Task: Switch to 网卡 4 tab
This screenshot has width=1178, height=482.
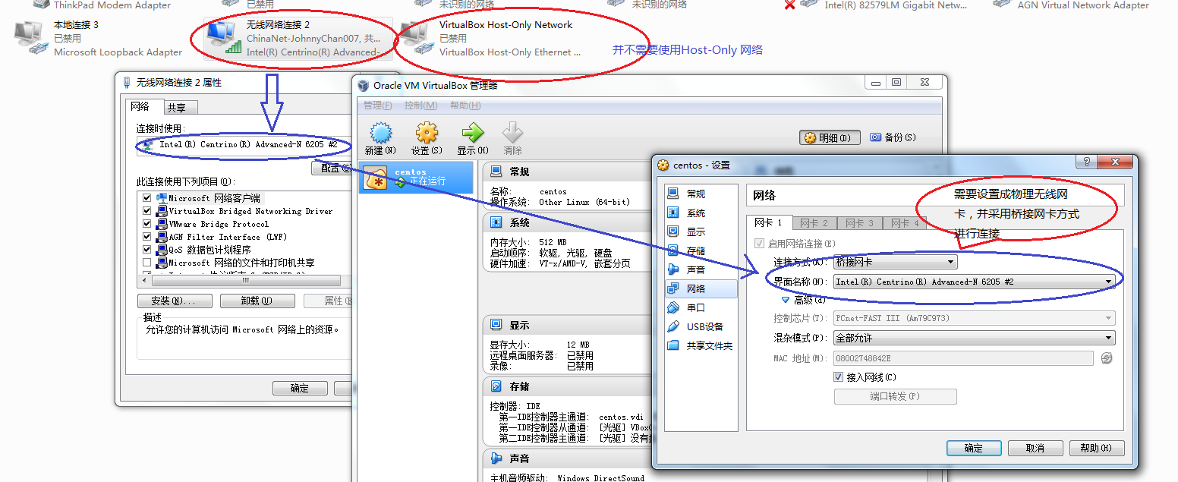Action: pos(905,223)
